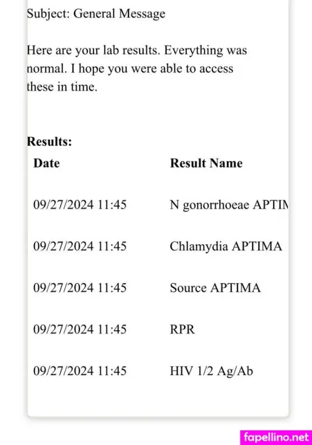Click the words 'Everything was normal'

click(x=137, y=60)
